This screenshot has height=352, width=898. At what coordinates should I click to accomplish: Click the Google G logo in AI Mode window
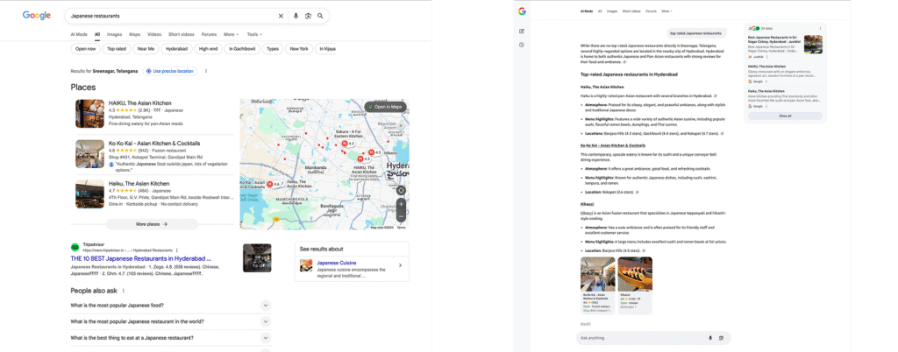(522, 11)
